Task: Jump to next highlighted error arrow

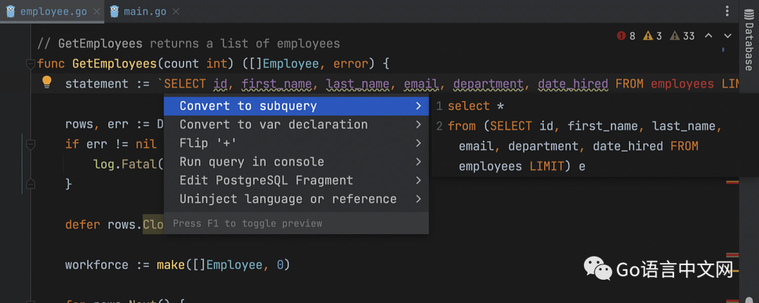Action: coord(728,36)
